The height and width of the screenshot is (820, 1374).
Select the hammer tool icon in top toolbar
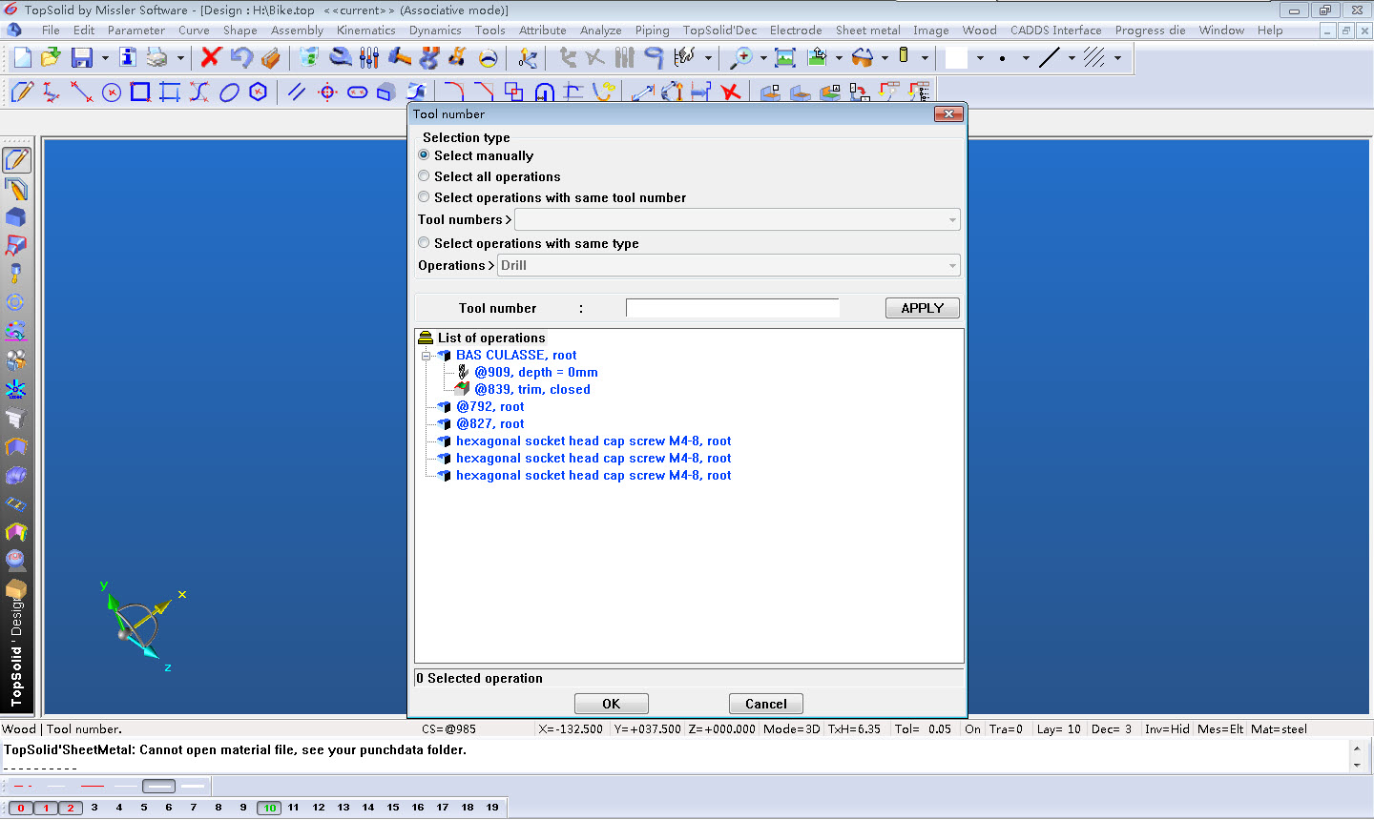tap(400, 57)
